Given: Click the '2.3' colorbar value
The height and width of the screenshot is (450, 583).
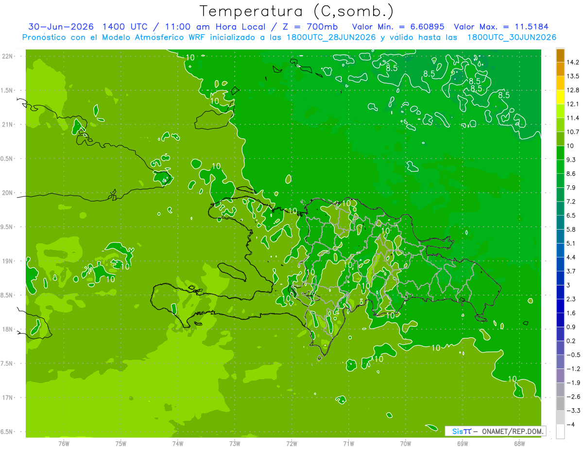Looking at the screenshot, I should click(x=571, y=299).
